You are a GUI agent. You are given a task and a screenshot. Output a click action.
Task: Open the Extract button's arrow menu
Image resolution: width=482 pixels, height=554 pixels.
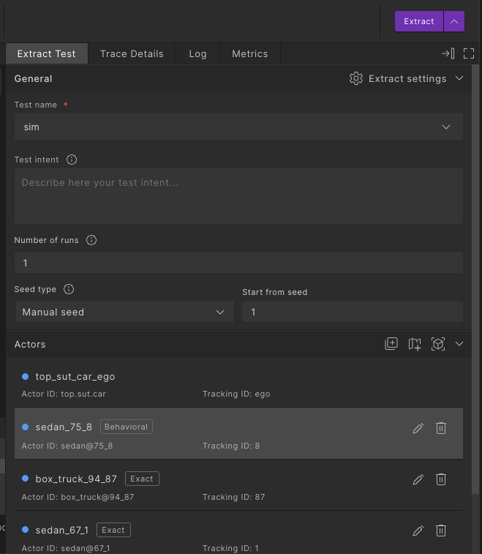[x=454, y=21]
